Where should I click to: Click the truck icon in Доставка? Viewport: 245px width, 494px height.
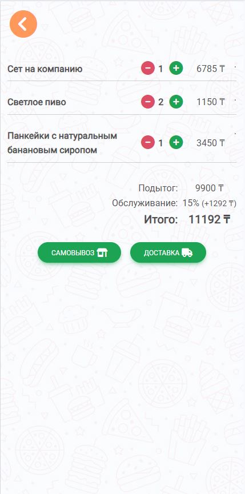point(187,252)
